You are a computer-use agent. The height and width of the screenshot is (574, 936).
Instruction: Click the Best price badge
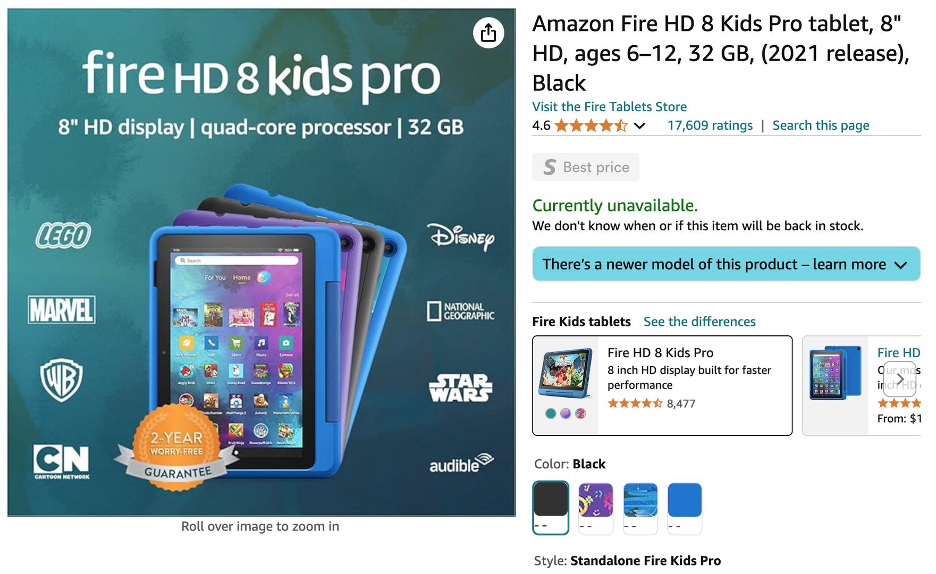click(585, 167)
